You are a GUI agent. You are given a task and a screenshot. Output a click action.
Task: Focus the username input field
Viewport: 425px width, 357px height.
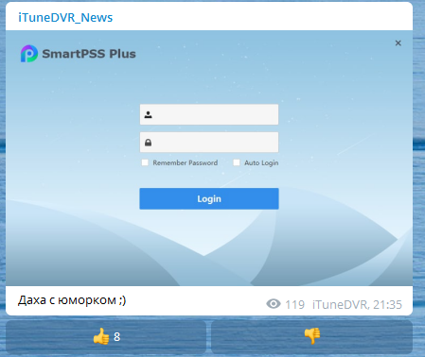(209, 114)
